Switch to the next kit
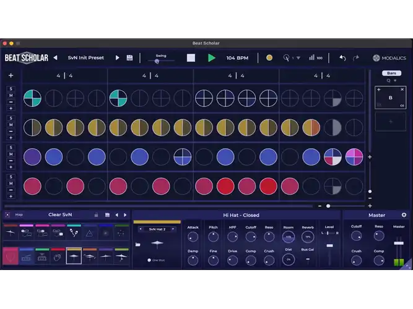The image size is (413, 309). coord(125,215)
